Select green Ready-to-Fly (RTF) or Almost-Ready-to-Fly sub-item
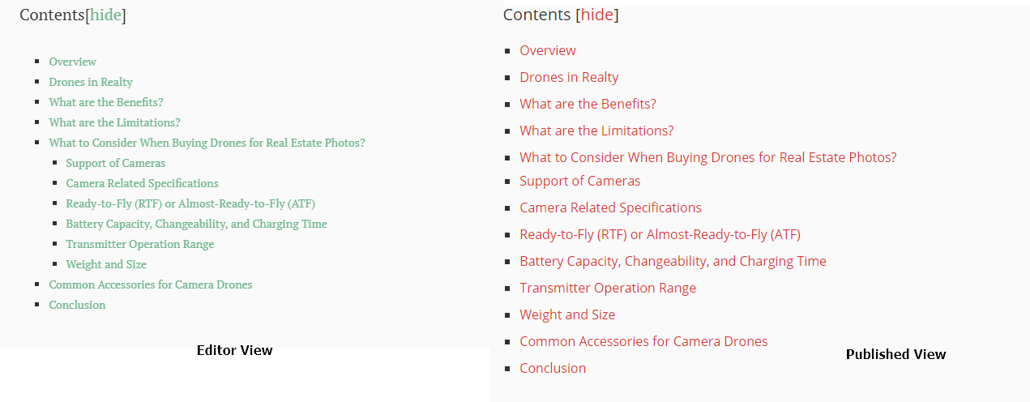 pyautogui.click(x=190, y=203)
